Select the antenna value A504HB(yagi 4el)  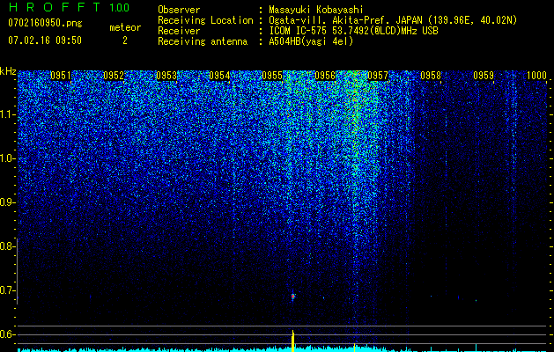pyautogui.click(x=311, y=41)
